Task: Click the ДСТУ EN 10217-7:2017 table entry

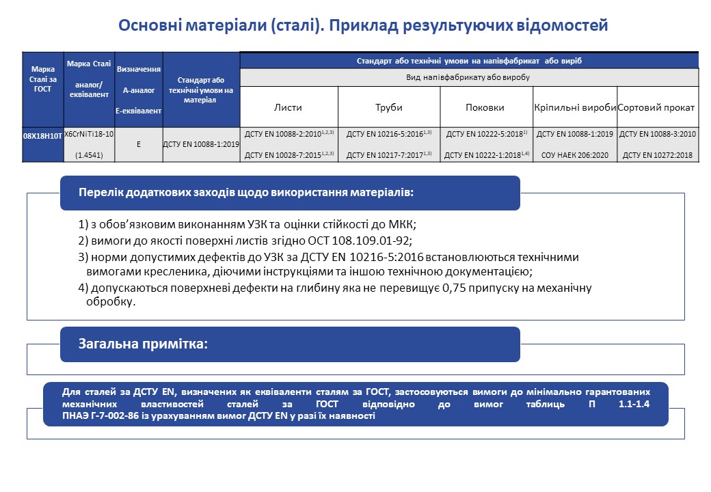Action: click(388, 155)
